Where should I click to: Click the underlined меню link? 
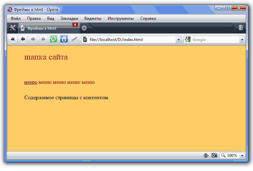click(31, 82)
